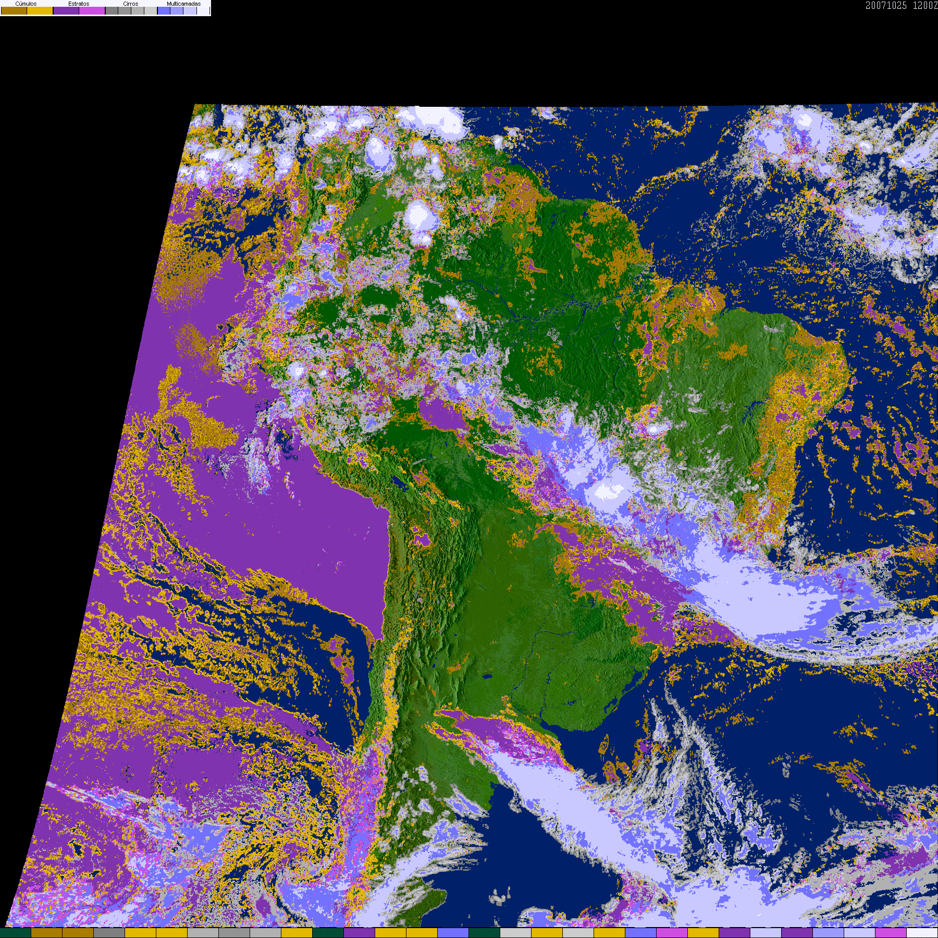Screen dimensions: 938x938
Task: Select the second-darkest gray Cirros swatch
Action: 125,10
